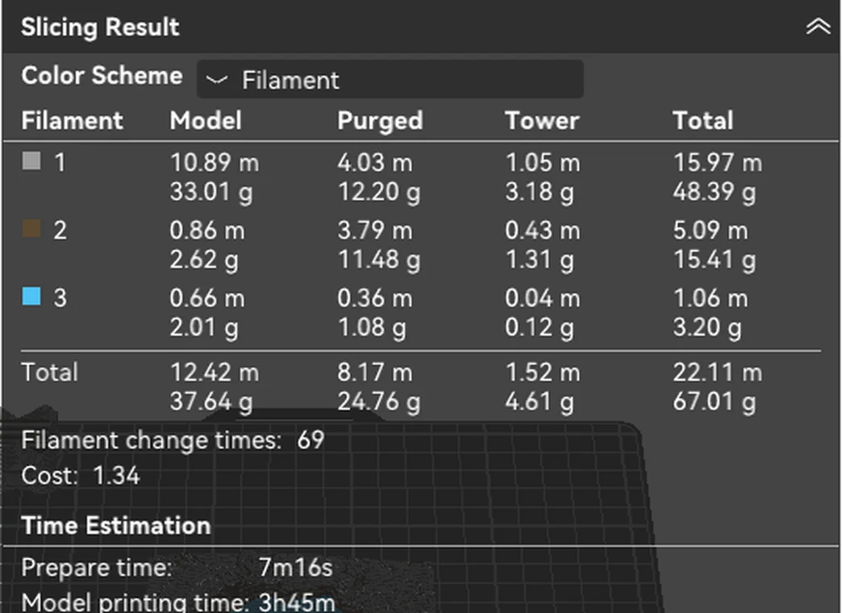Click total model weight 37.64 g
Viewport: 842px width, 613px height.
tap(211, 402)
